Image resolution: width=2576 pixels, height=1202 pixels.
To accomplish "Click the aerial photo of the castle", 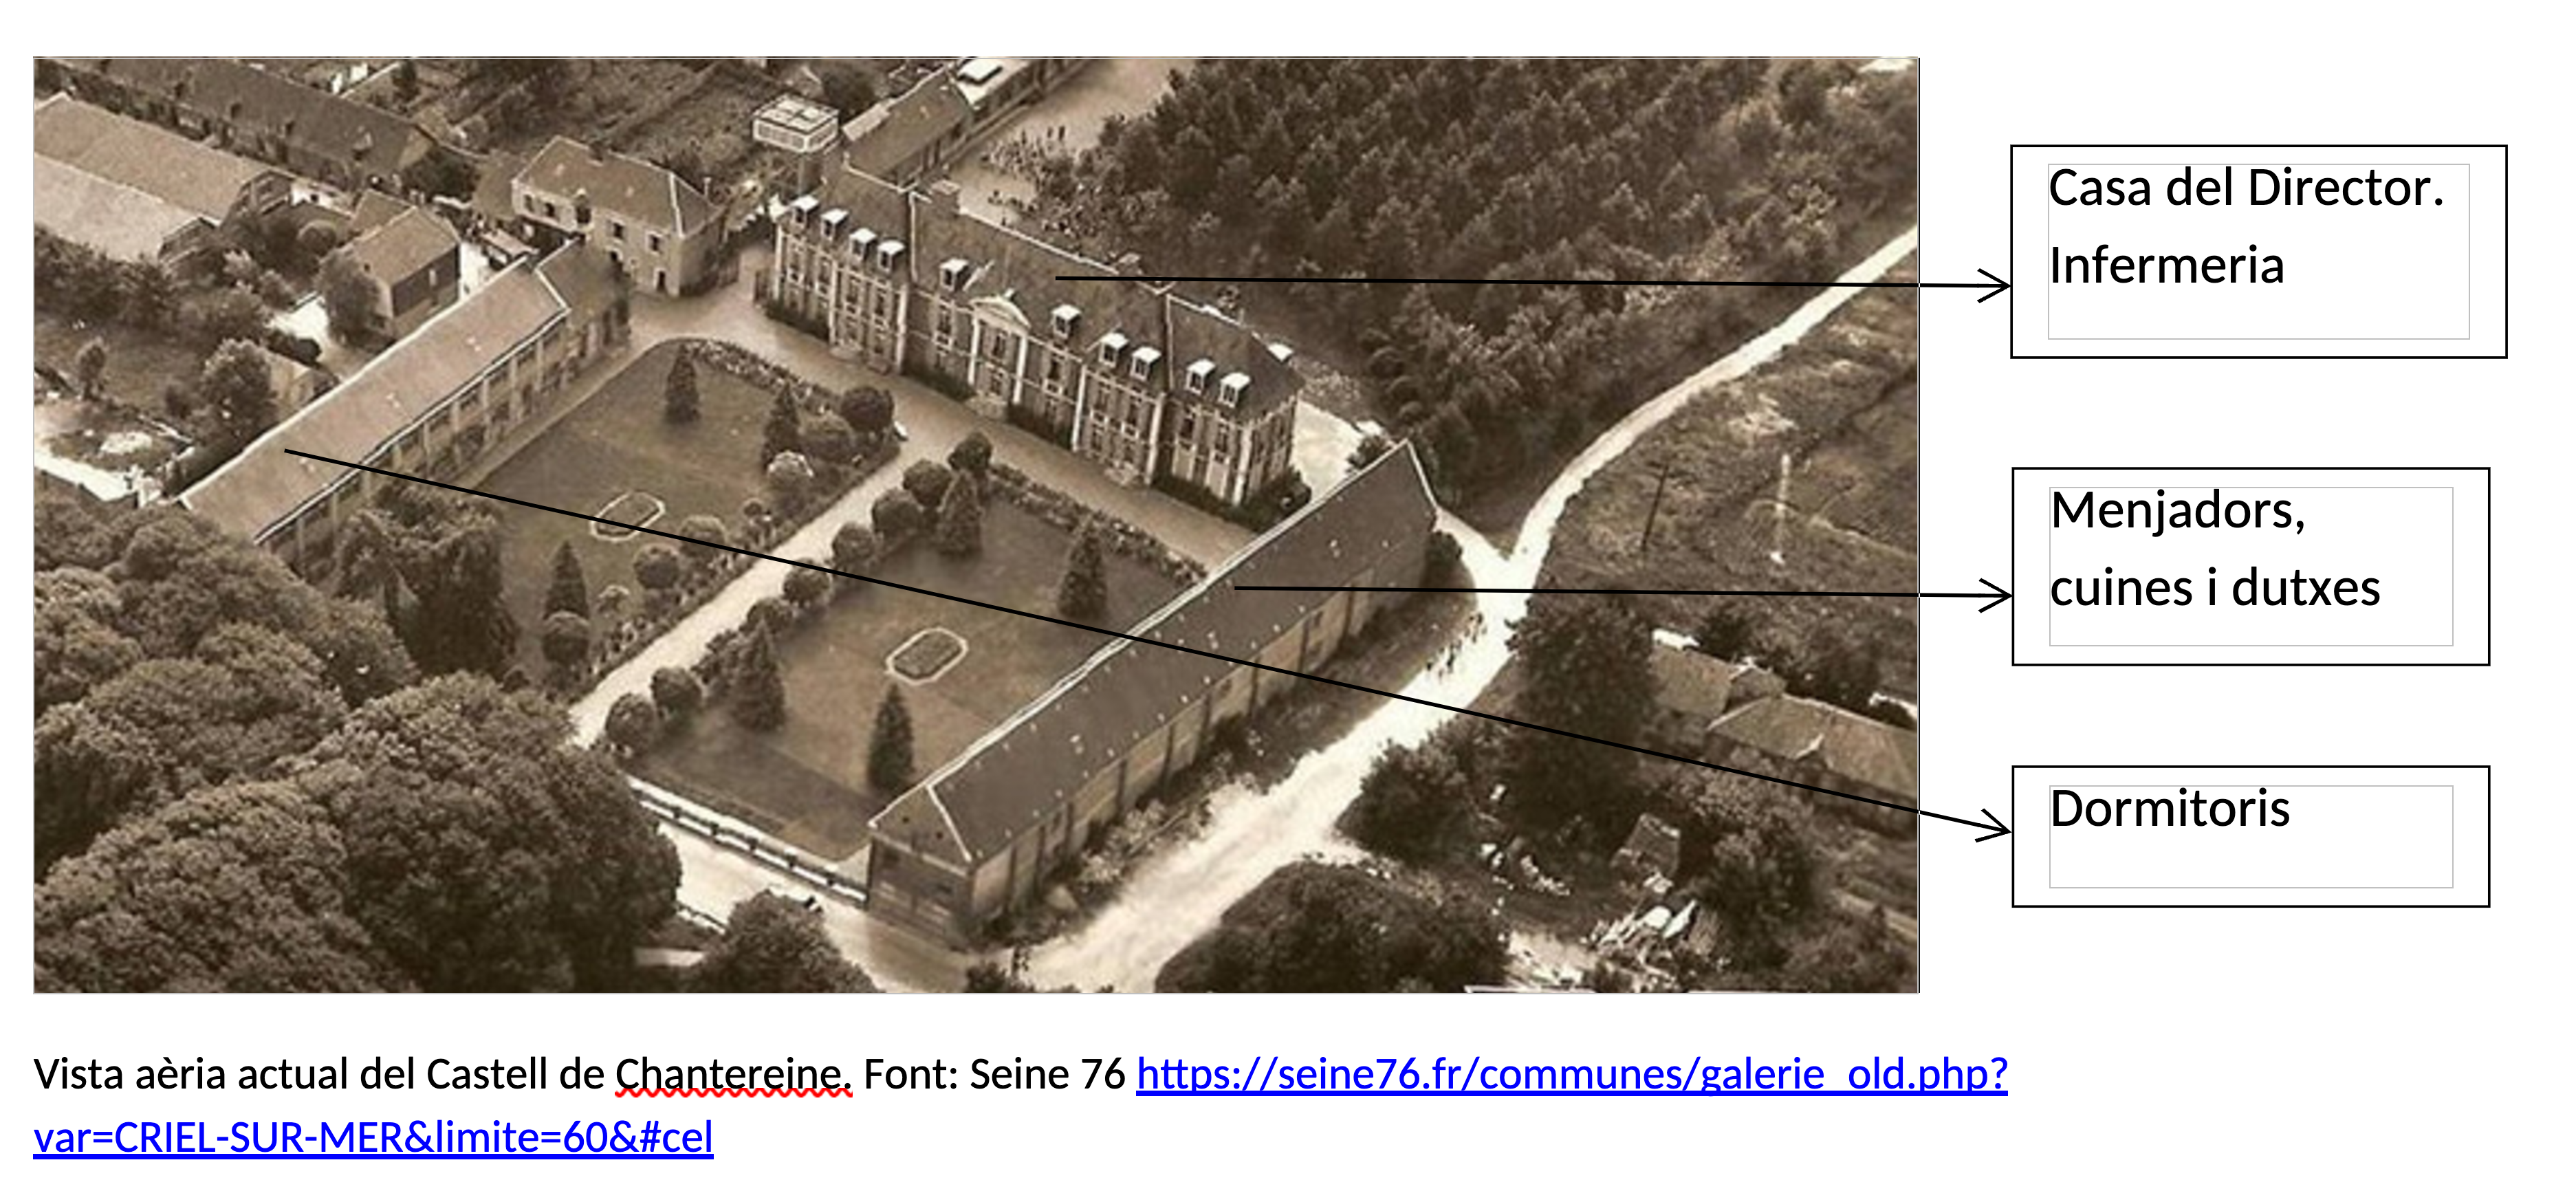I will (x=976, y=525).
